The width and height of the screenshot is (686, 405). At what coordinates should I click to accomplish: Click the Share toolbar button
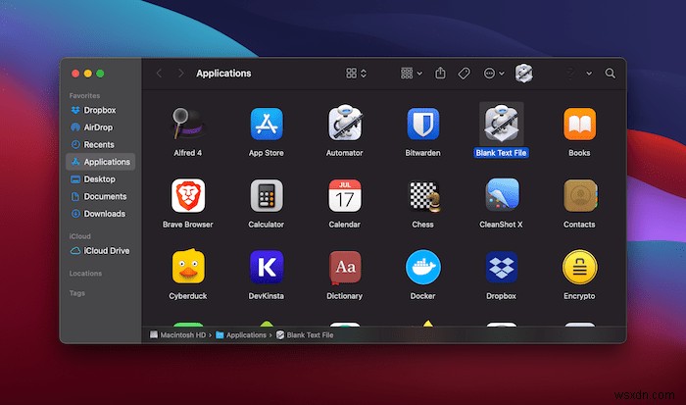[441, 74]
